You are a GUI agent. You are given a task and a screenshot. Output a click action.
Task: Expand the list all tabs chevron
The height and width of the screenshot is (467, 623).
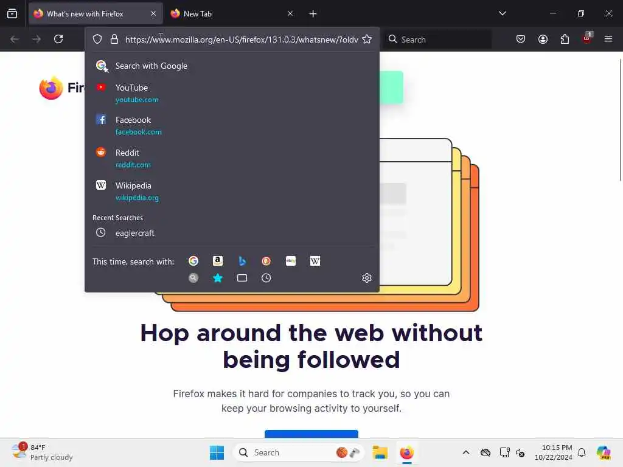point(503,13)
